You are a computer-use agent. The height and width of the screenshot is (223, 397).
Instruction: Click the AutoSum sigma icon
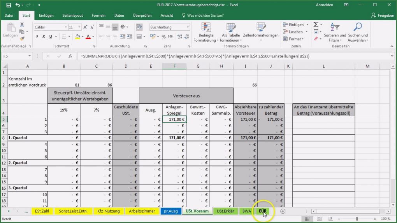click(x=316, y=24)
